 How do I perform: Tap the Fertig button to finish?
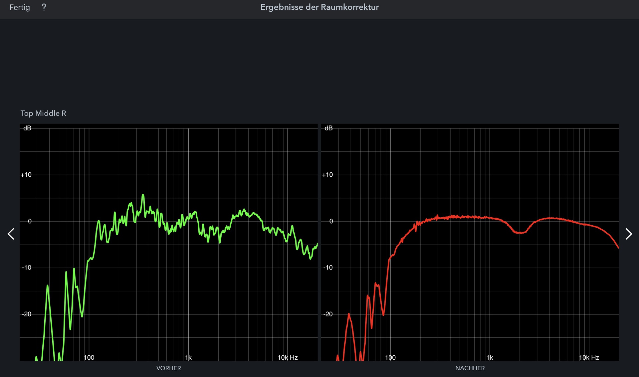(x=20, y=7)
